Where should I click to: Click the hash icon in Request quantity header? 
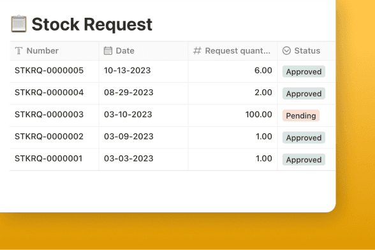(197, 51)
